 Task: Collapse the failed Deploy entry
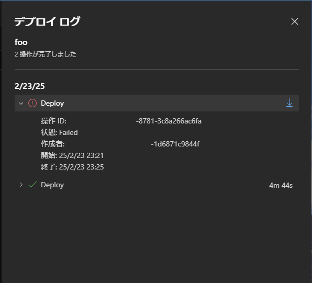click(x=21, y=103)
